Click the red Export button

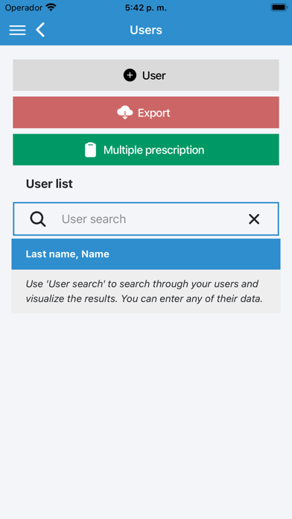pyautogui.click(x=146, y=113)
